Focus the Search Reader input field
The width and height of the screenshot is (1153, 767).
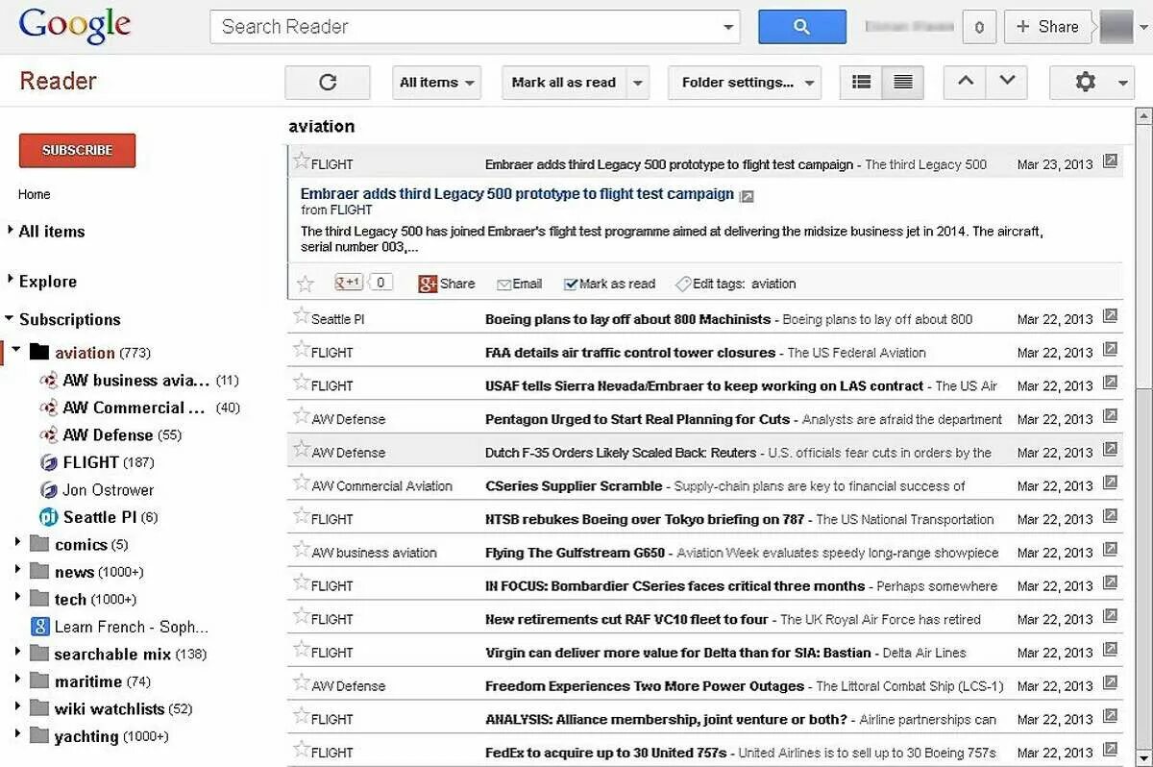pyautogui.click(x=465, y=27)
